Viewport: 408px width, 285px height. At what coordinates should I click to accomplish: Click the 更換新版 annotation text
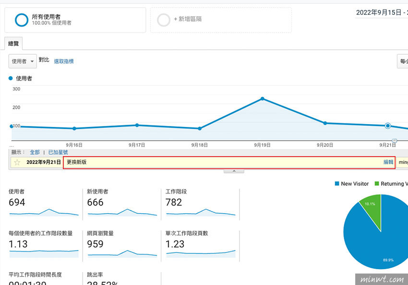coord(76,162)
